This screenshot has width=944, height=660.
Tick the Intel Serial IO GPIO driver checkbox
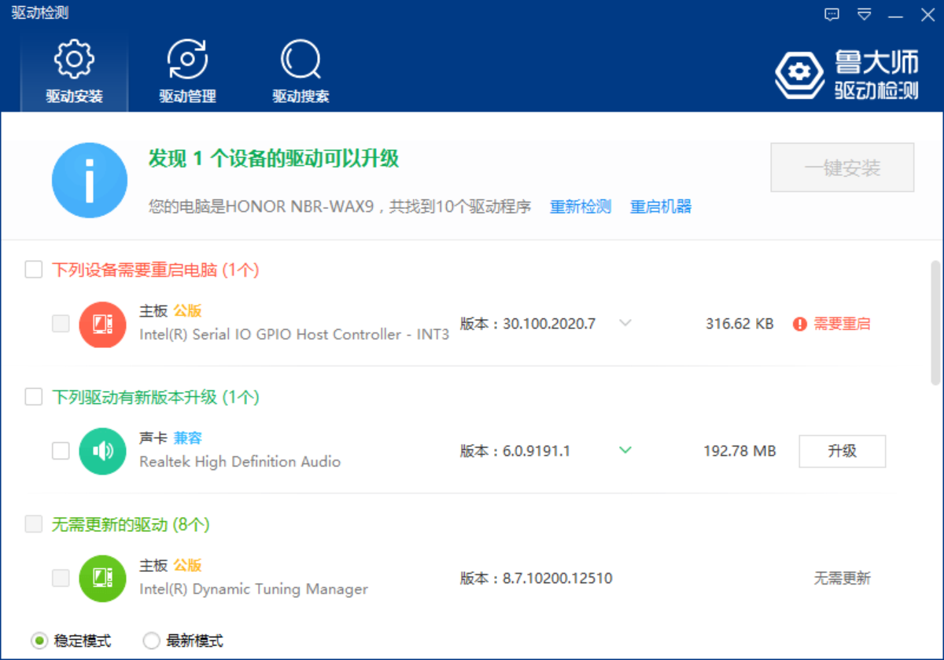click(61, 324)
